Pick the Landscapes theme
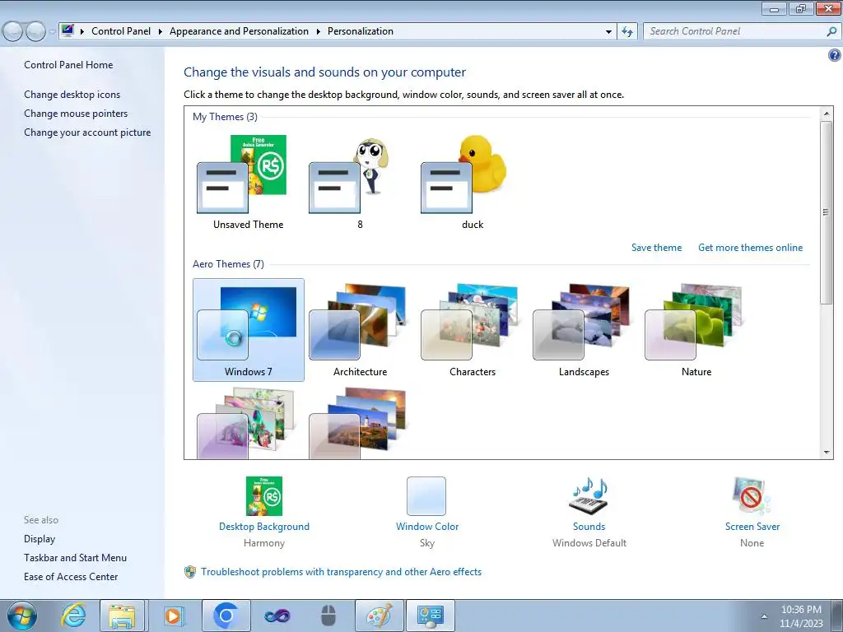Screen dimensions: 843x632 584,329
